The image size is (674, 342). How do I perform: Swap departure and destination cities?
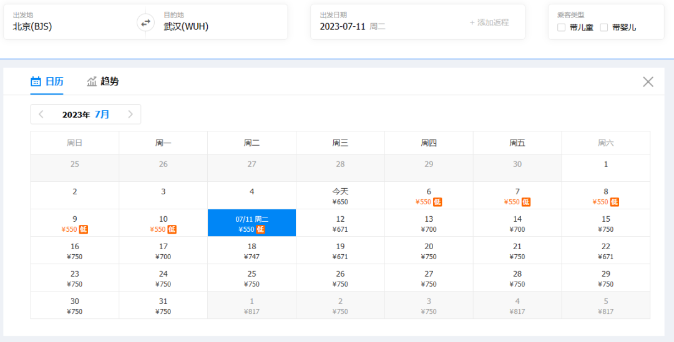point(145,22)
